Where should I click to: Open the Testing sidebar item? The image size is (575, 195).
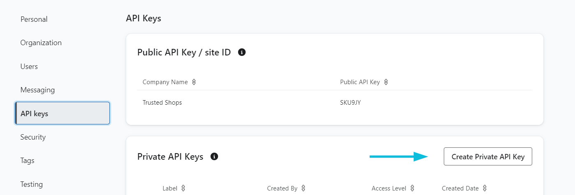coord(31,184)
